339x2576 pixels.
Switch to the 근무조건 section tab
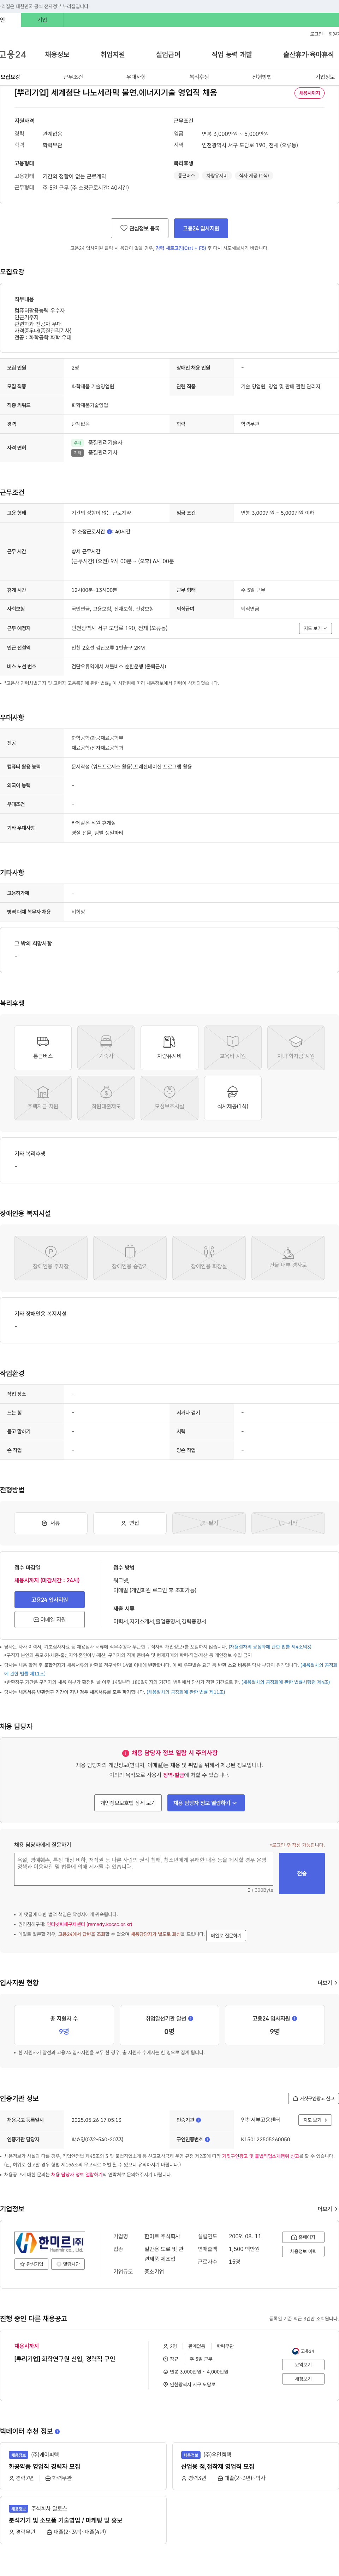pyautogui.click(x=73, y=77)
